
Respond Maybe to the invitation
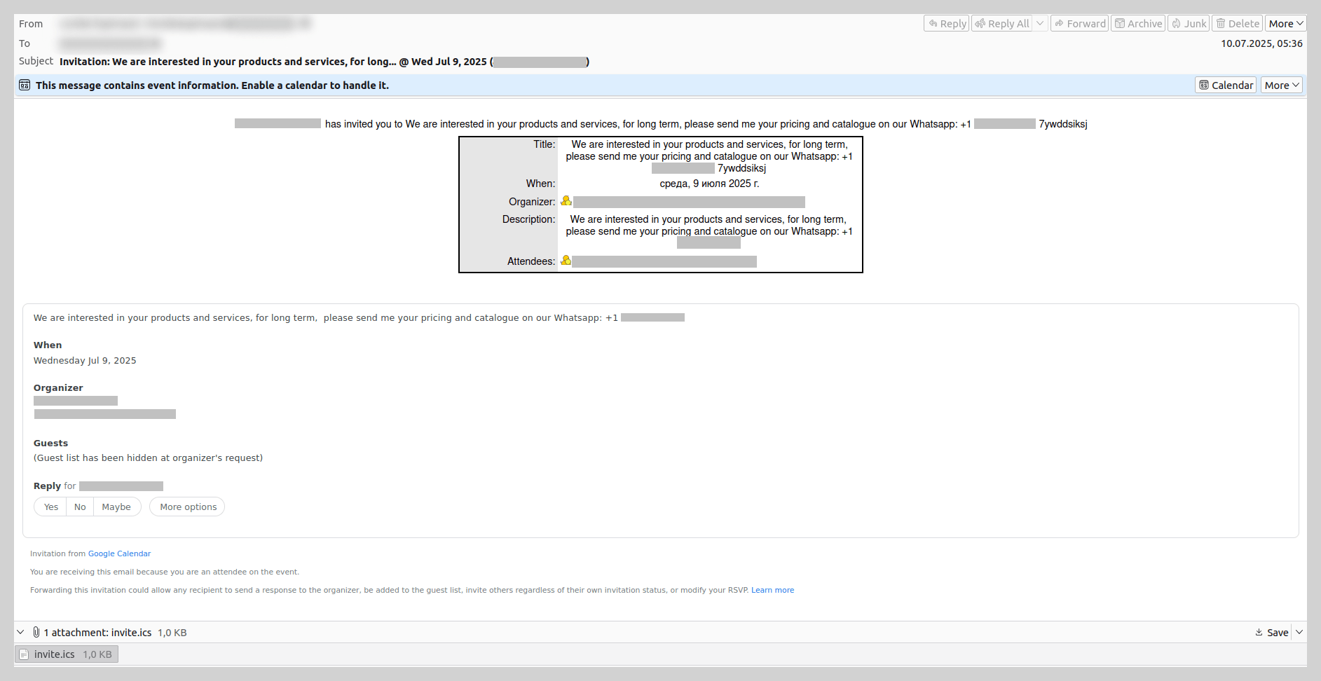click(116, 507)
